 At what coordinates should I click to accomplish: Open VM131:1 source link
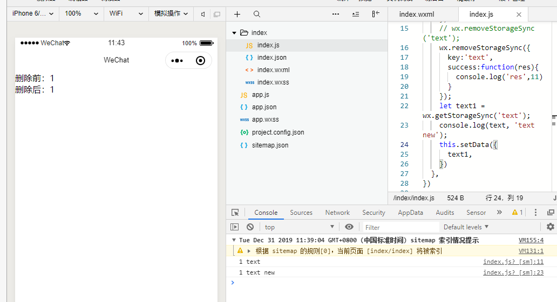[x=531, y=251]
